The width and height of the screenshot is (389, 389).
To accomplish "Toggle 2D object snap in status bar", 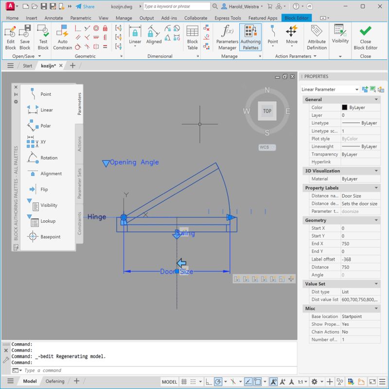I will [x=257, y=382].
